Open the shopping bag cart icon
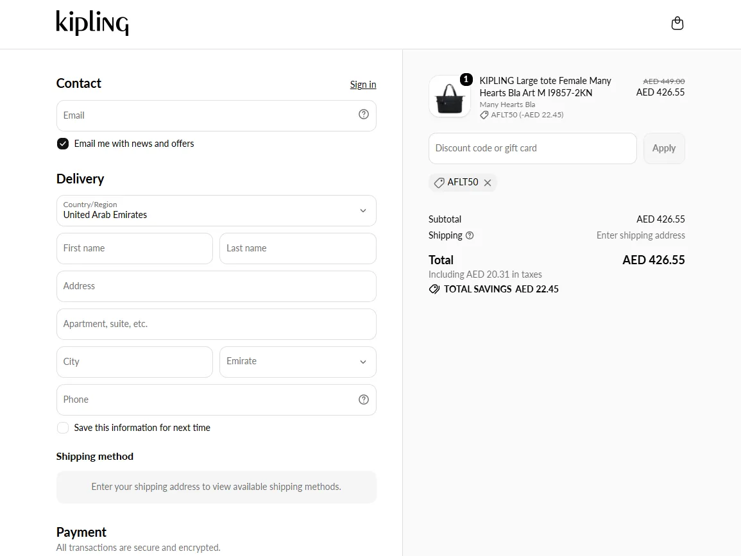This screenshot has height=556, width=741. pos(677,23)
